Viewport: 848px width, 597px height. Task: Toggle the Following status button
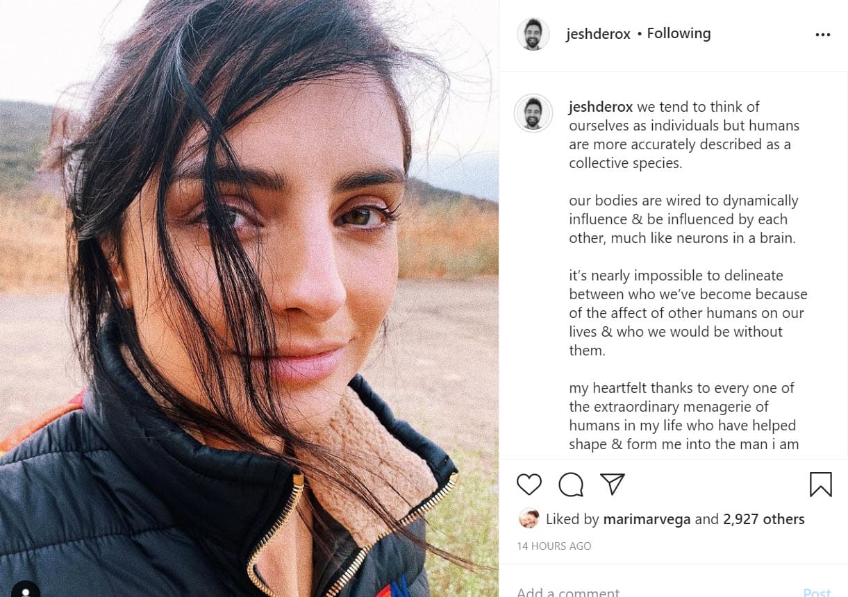[679, 33]
